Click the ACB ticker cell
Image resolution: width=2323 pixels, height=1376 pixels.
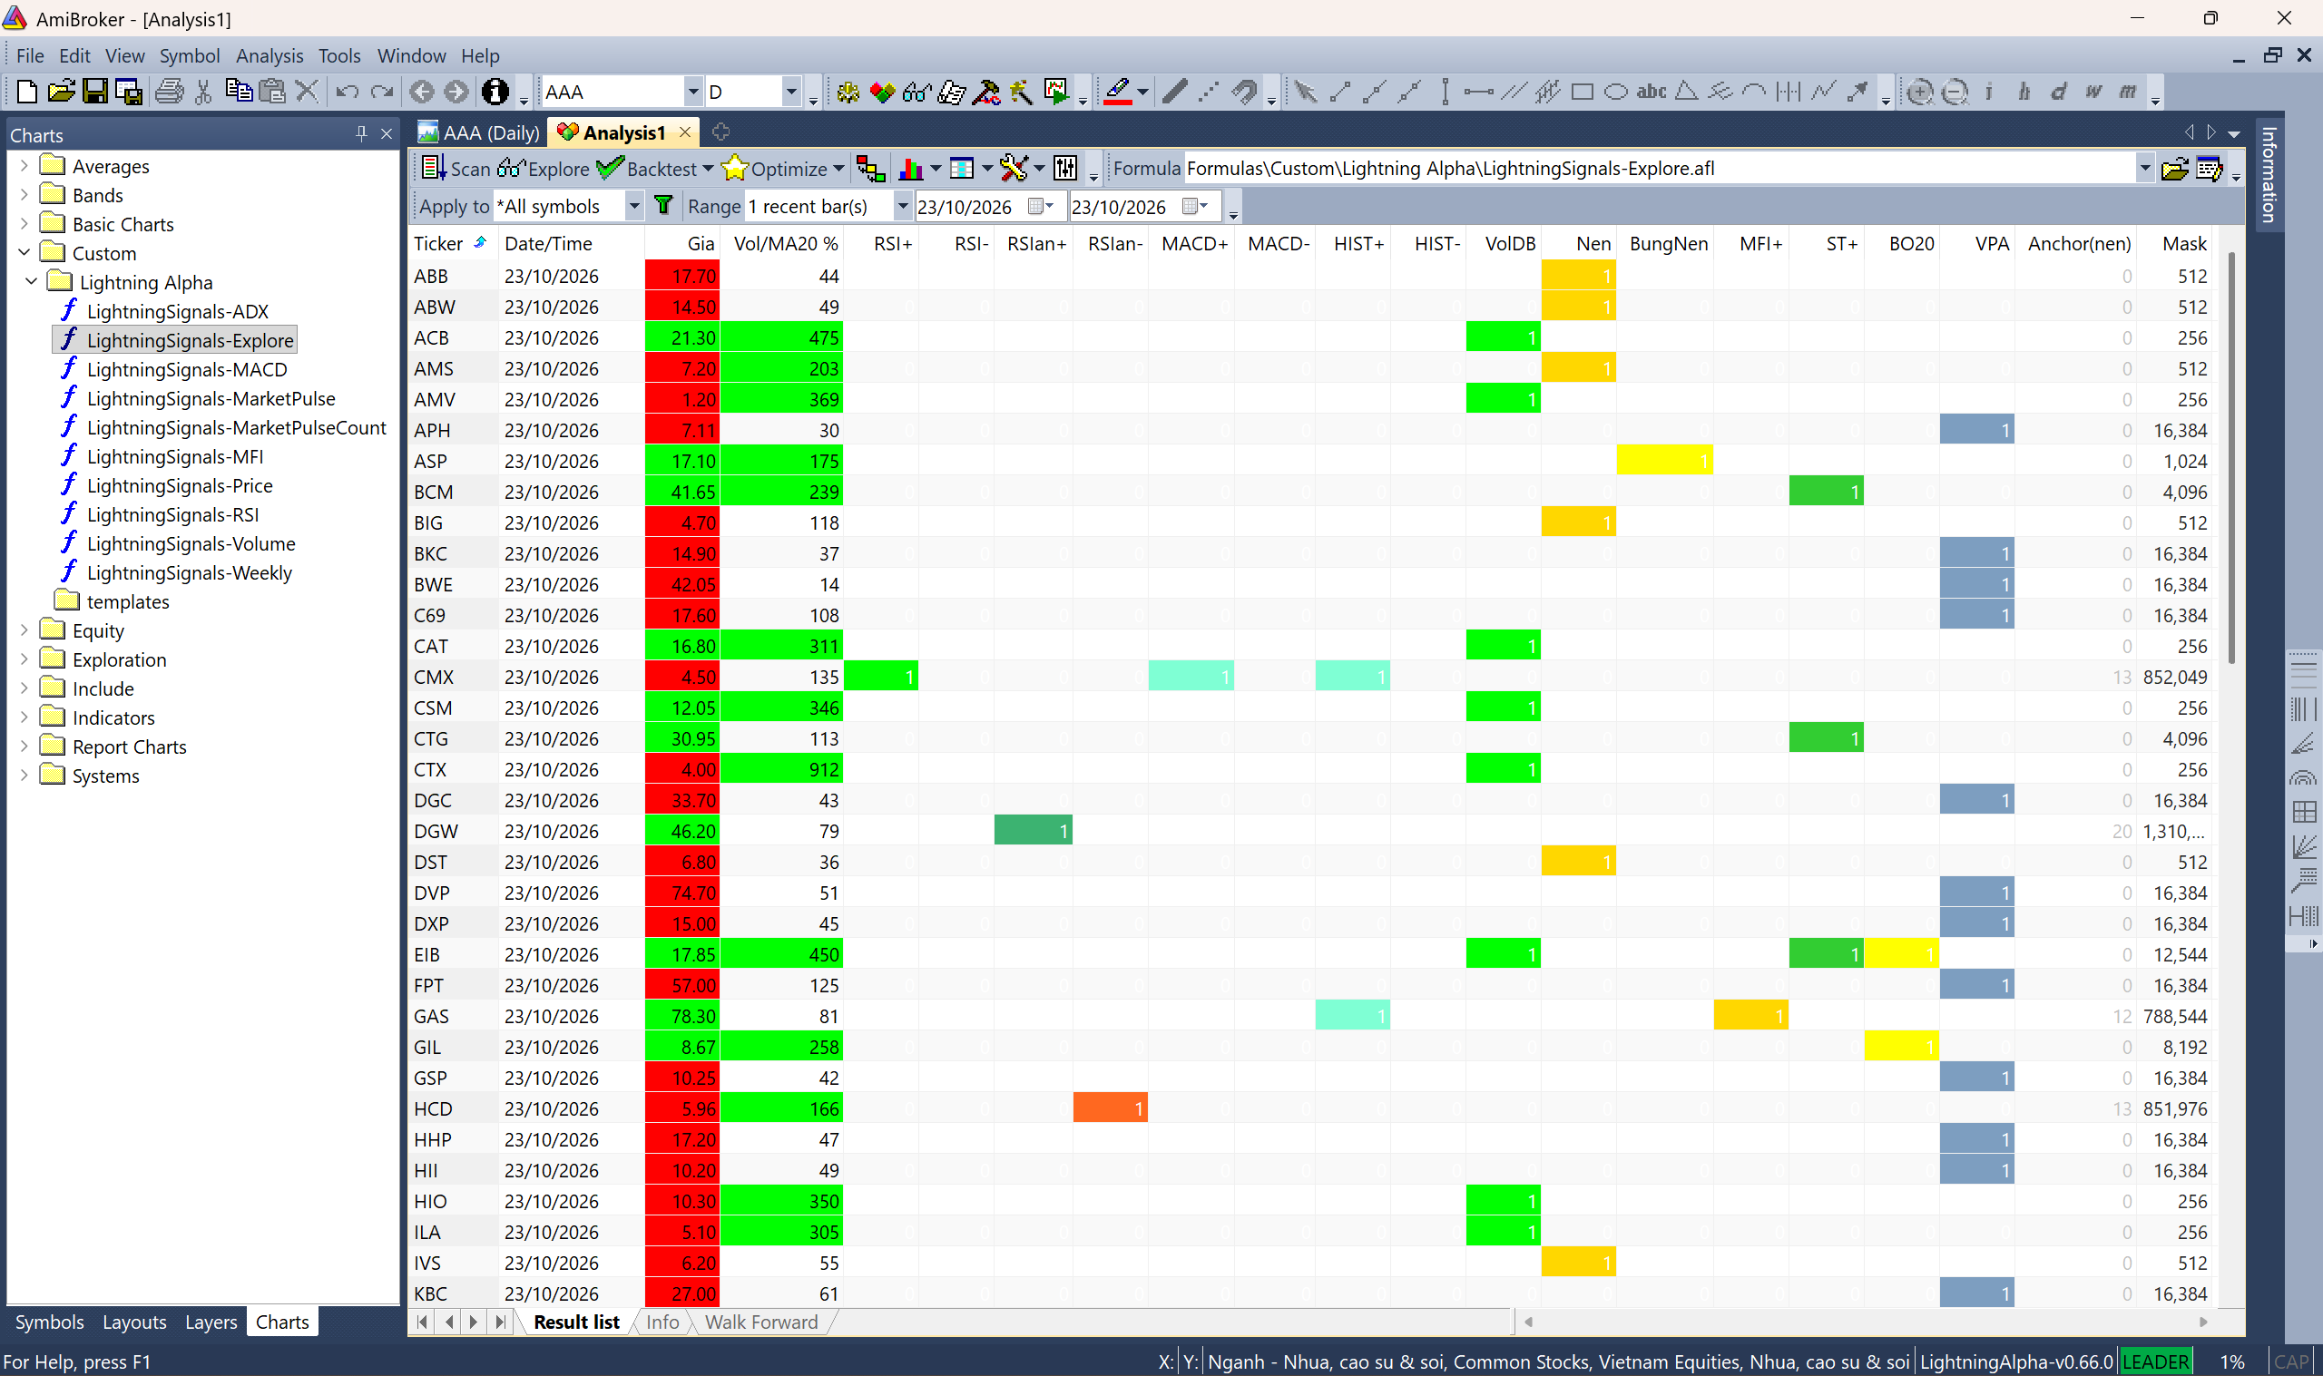point(453,337)
